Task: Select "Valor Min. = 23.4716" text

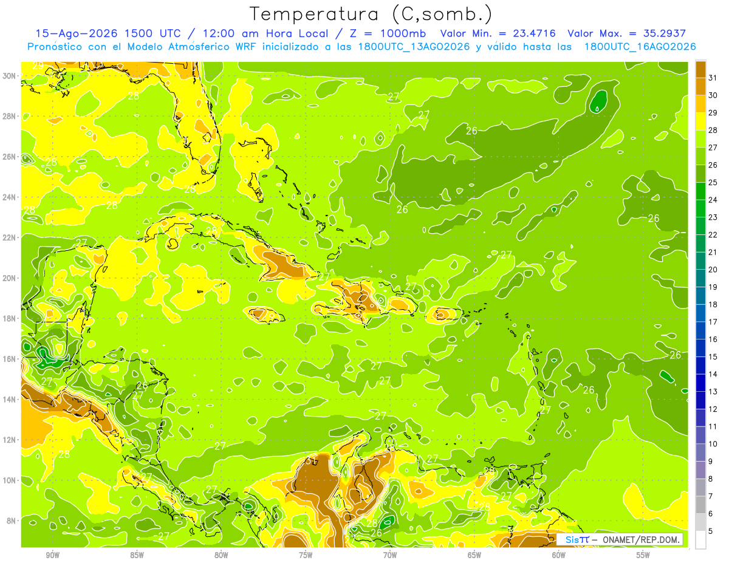Action: pos(498,33)
